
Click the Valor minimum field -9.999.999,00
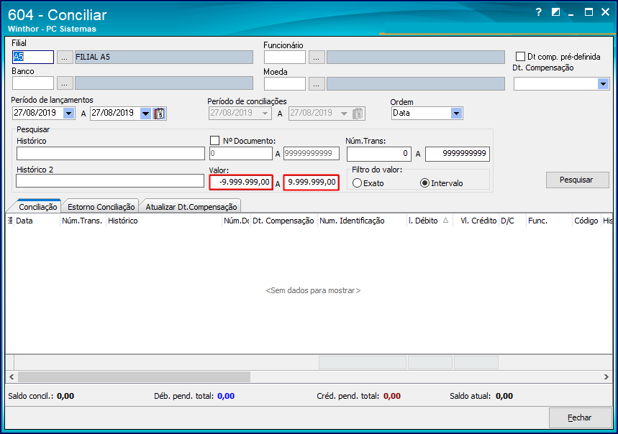(241, 183)
